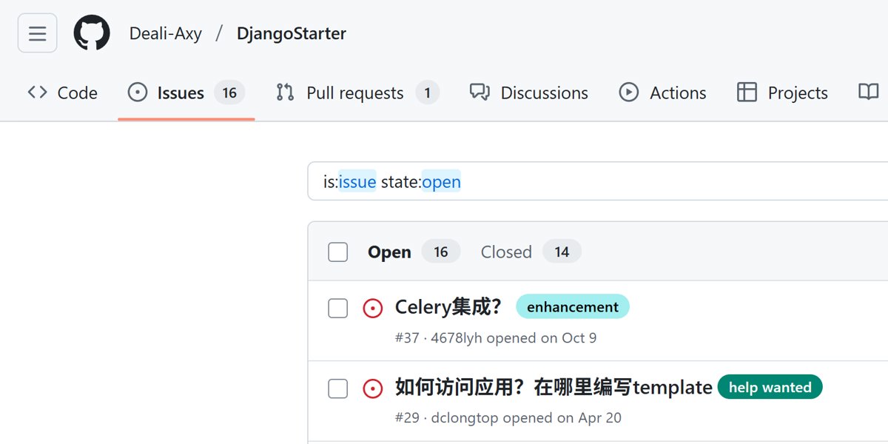Toggle the select-all issues checkbox
This screenshot has height=444, width=888.
[338, 252]
